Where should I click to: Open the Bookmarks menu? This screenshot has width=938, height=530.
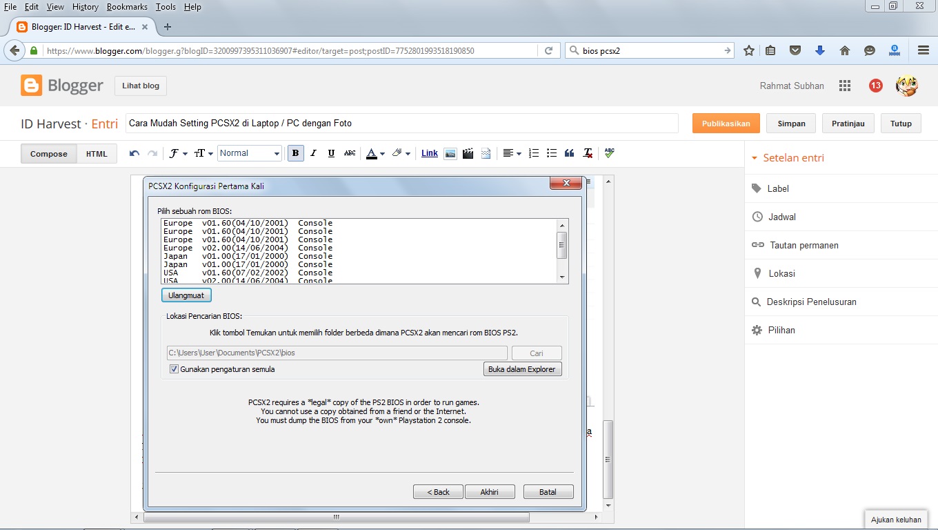tap(127, 6)
